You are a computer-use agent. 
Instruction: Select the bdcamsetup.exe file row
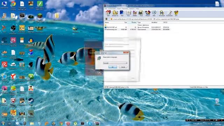click(137, 29)
